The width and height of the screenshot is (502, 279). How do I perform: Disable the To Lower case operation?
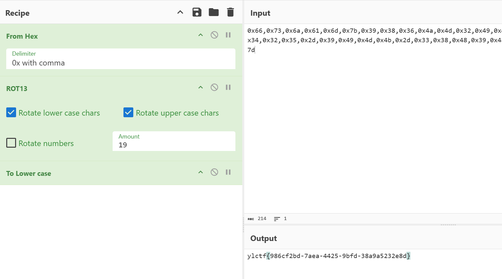point(214,172)
